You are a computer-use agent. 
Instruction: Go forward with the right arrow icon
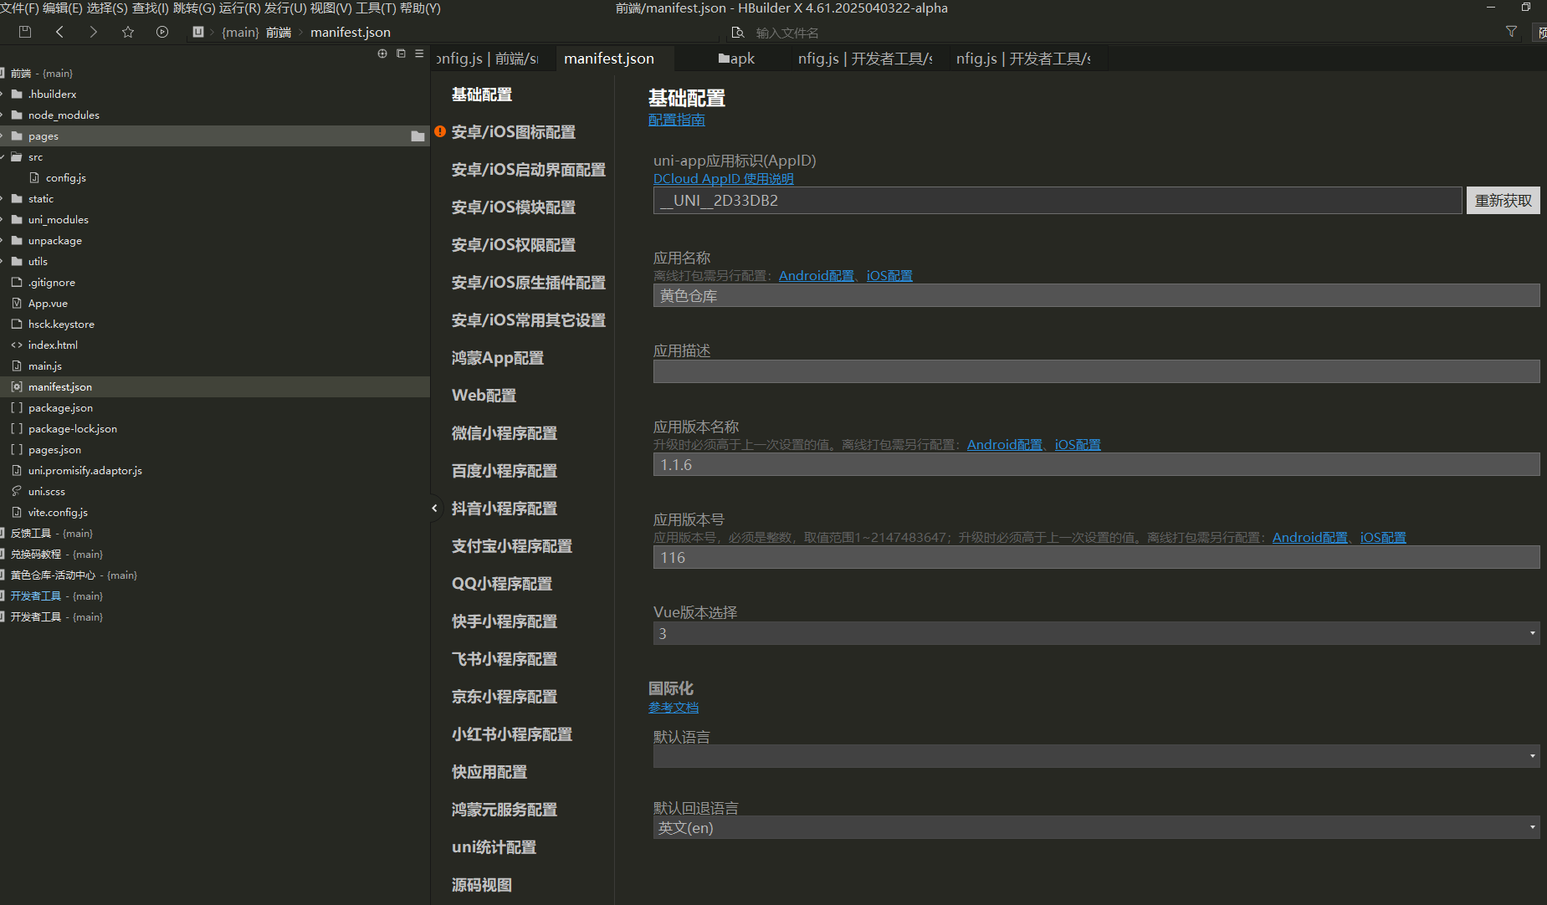point(93,32)
